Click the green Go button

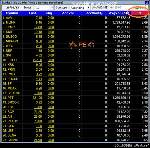[x=139, y=8]
